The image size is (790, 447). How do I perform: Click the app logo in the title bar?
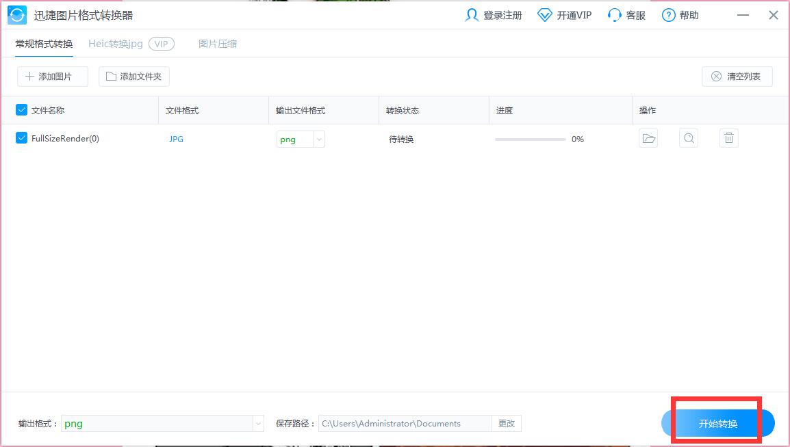pyautogui.click(x=16, y=14)
